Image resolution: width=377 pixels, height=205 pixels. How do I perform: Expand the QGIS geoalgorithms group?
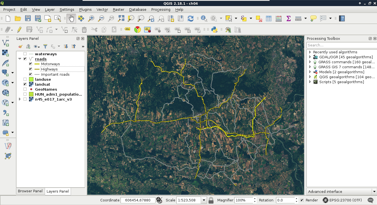[310, 77]
